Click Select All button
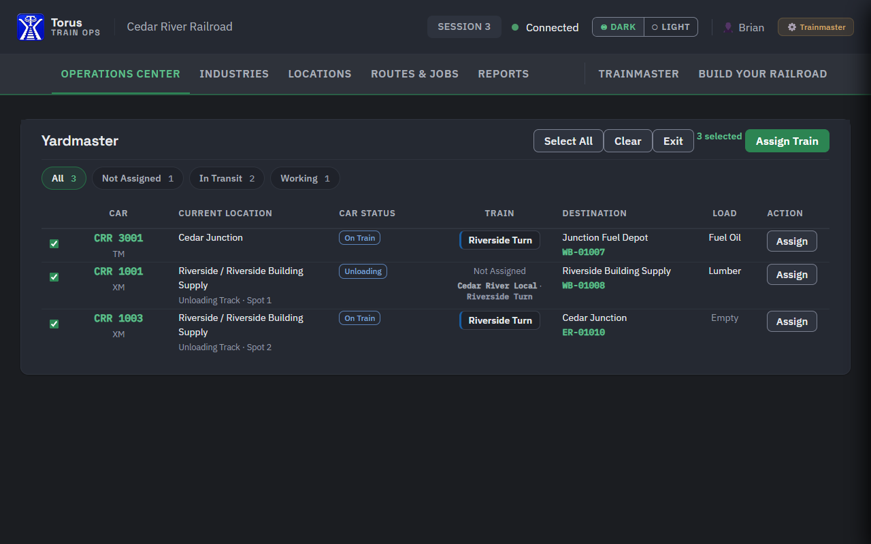The width and height of the screenshot is (871, 544). (568, 141)
